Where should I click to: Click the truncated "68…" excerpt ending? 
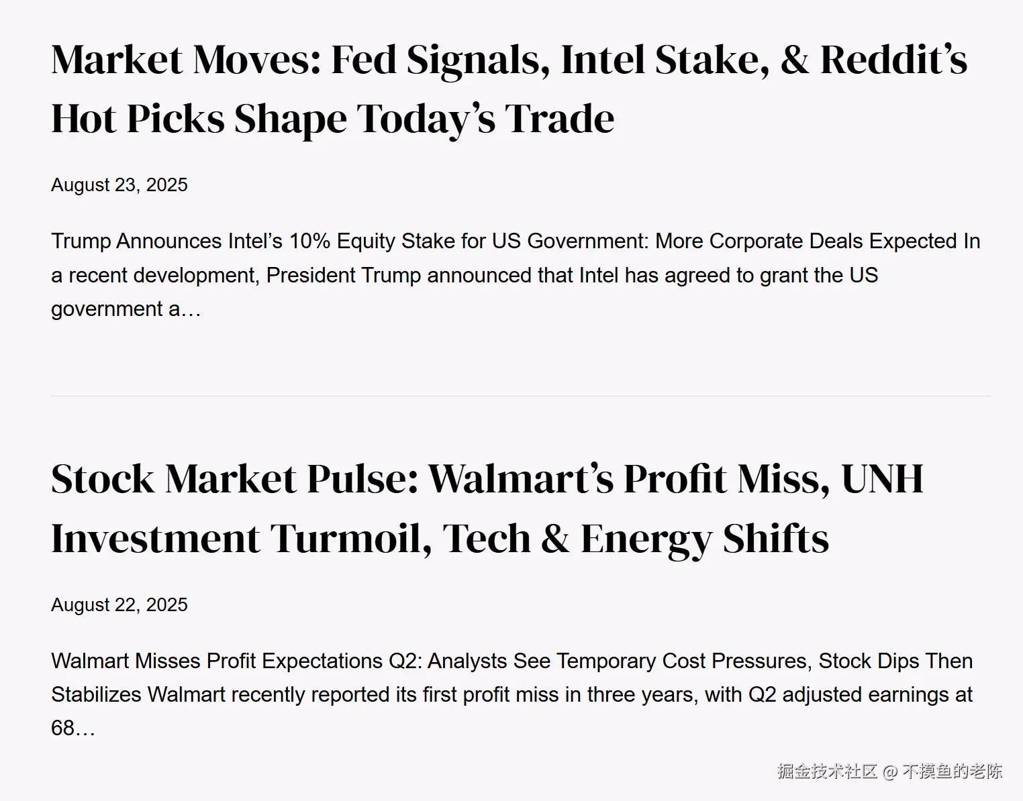coord(73,729)
